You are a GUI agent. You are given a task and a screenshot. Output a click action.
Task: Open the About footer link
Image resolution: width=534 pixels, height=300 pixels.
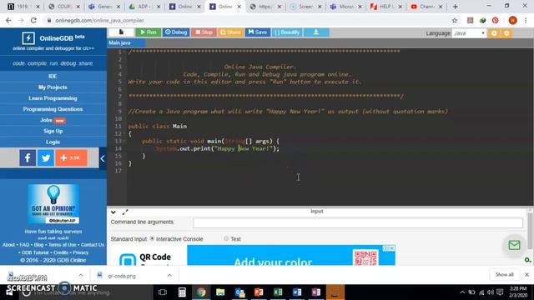tap(8, 245)
